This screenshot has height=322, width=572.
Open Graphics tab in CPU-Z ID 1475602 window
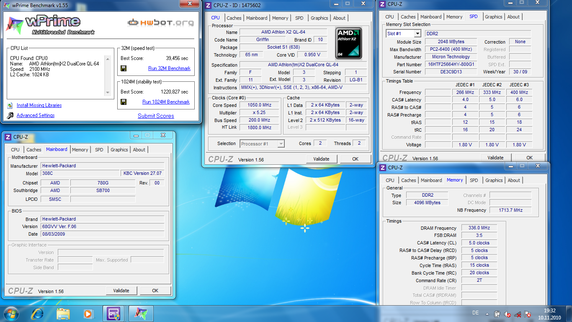coord(319,18)
